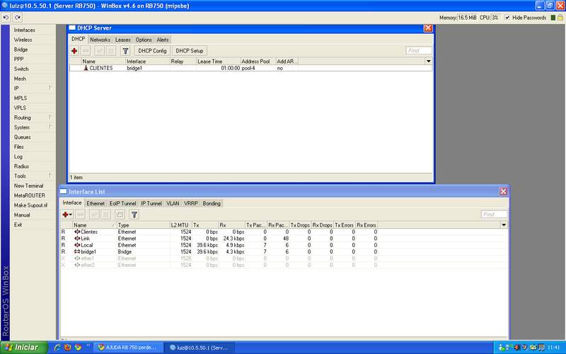566x354 pixels.
Task: Open Bridge from sidebar menu
Action: pos(21,50)
